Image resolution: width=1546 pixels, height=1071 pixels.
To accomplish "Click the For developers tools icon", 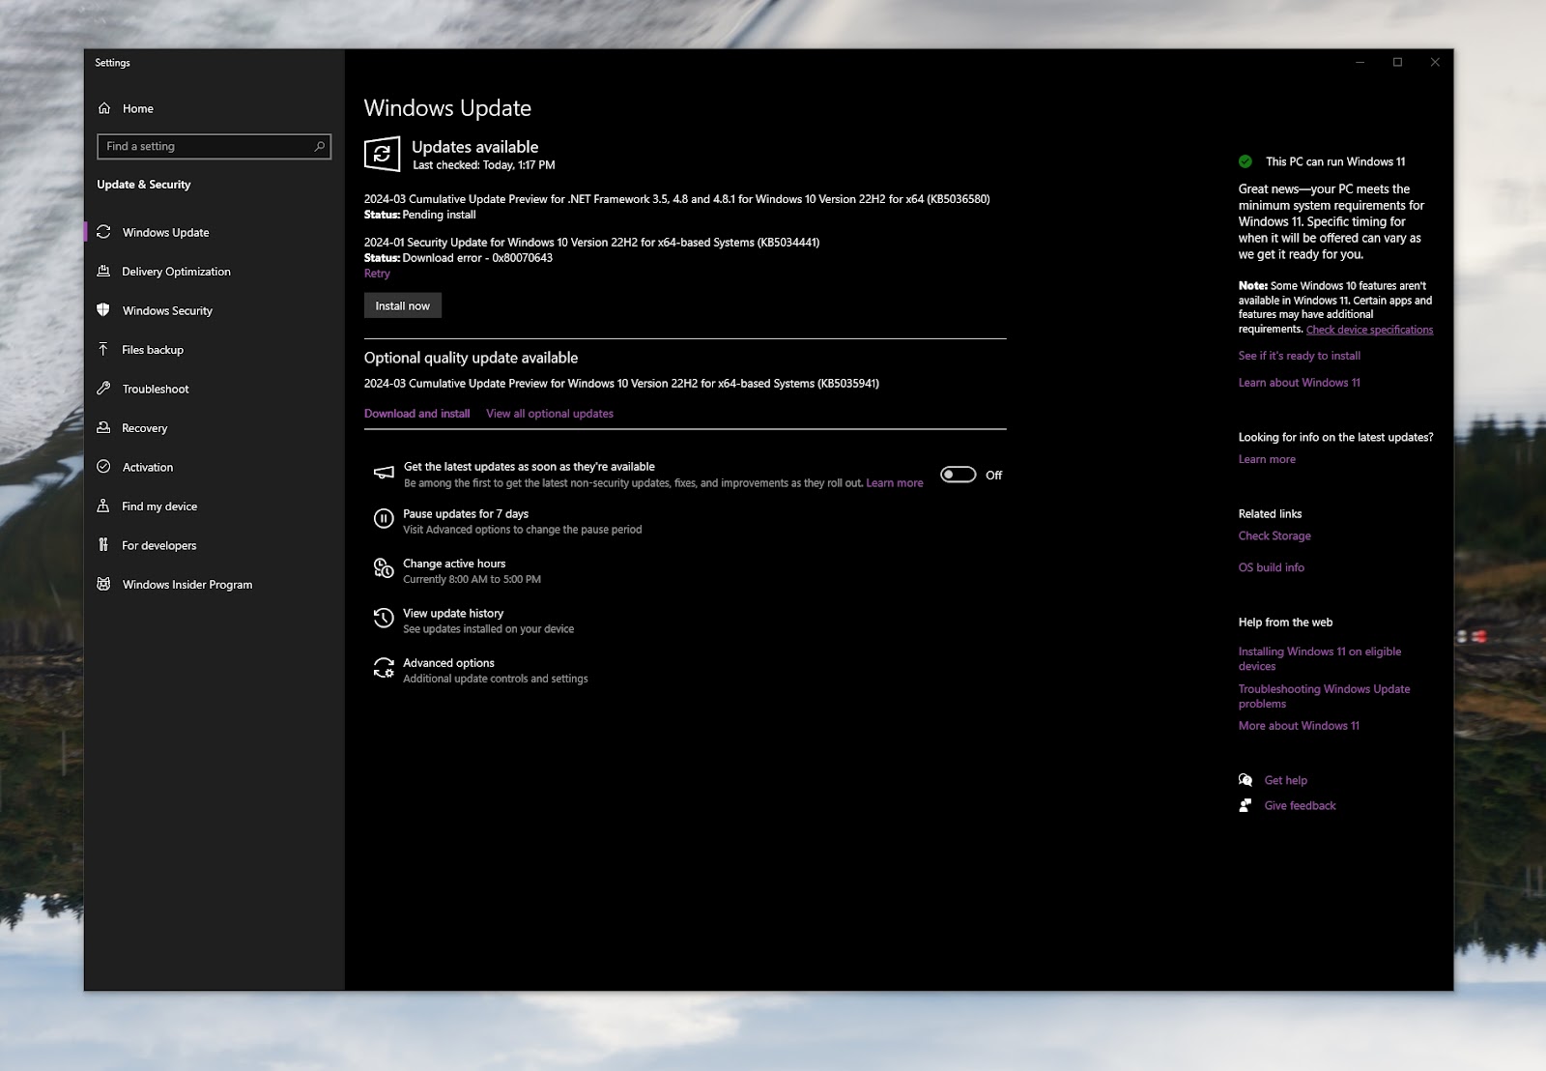I will coord(103,545).
